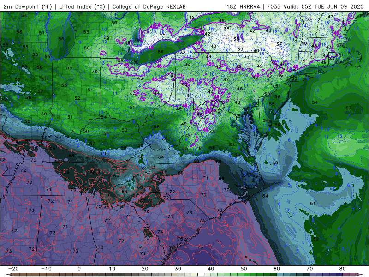This screenshot has height=277, width=369.
Task: Click the -20 label on the color scale
Action: [13, 269]
